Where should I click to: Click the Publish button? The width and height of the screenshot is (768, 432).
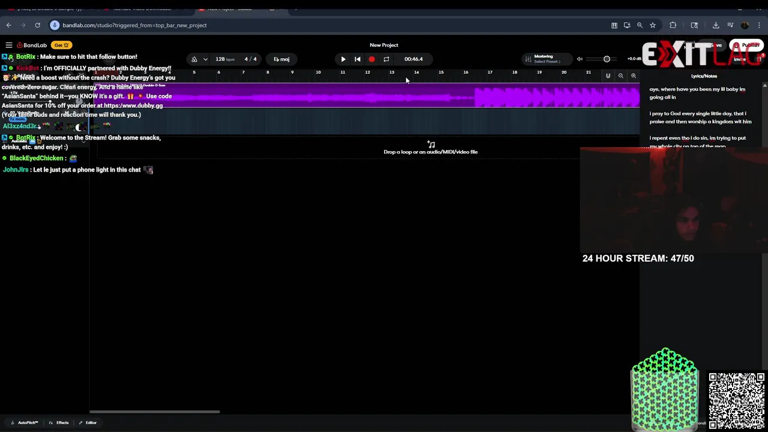(x=747, y=45)
